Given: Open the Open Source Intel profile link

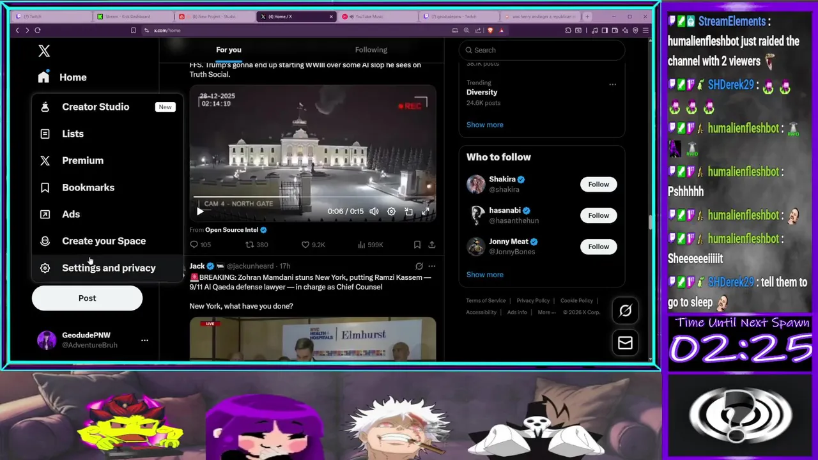Looking at the screenshot, I should [x=231, y=230].
